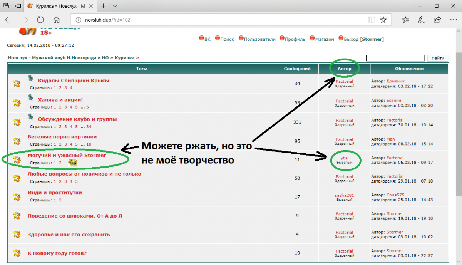This screenshot has height=265, width=462.
Task: Refresh the current page
Action: pos(40,20)
